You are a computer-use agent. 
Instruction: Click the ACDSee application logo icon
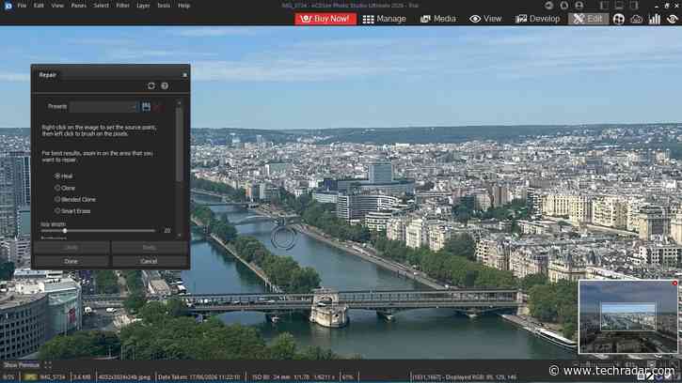pyautogui.click(x=8, y=6)
